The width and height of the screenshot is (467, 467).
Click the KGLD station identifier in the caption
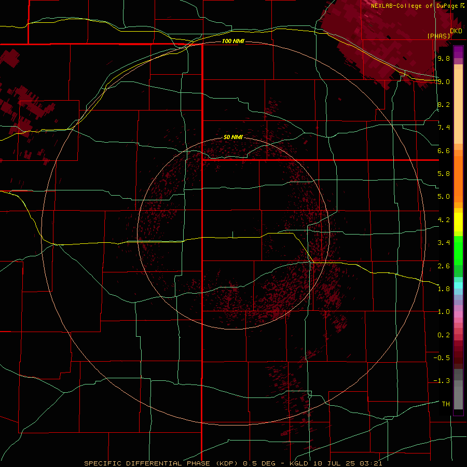(x=299, y=463)
